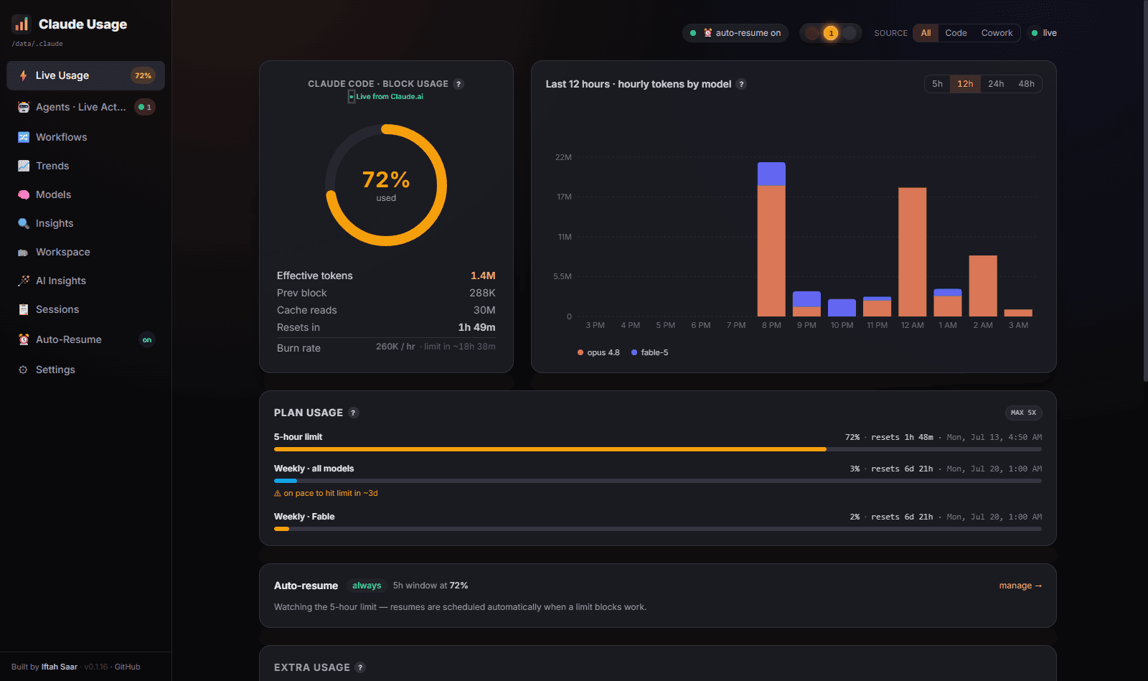The width and height of the screenshot is (1148, 681).
Task: Set source filter to All
Action: pos(926,33)
